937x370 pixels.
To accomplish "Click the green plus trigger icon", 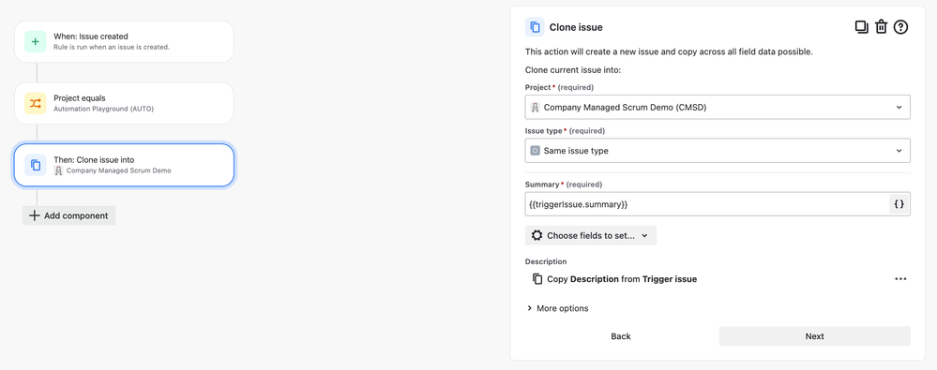I will click(36, 42).
